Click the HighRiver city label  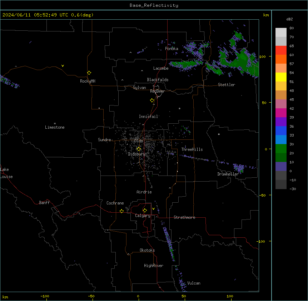[154, 266]
